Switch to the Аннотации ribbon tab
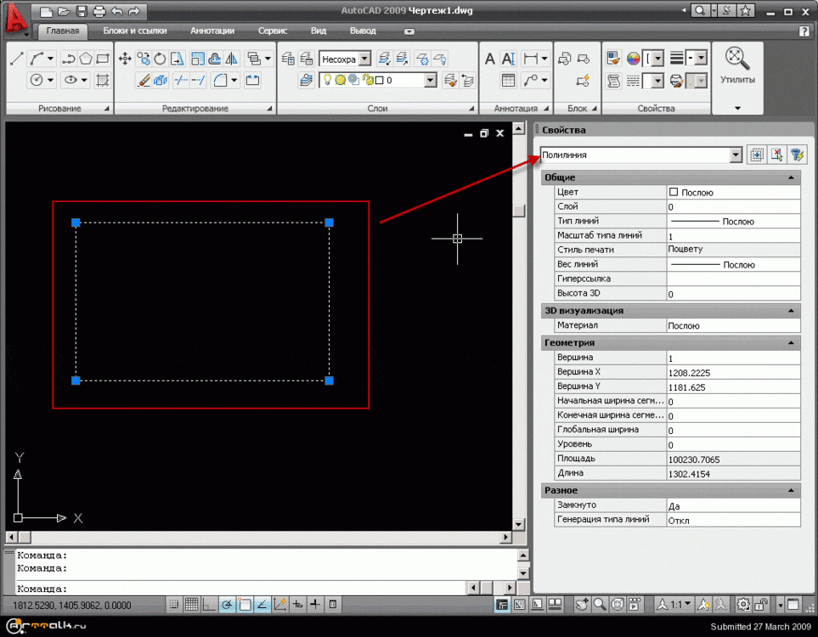The height and width of the screenshot is (637, 818). (x=212, y=31)
